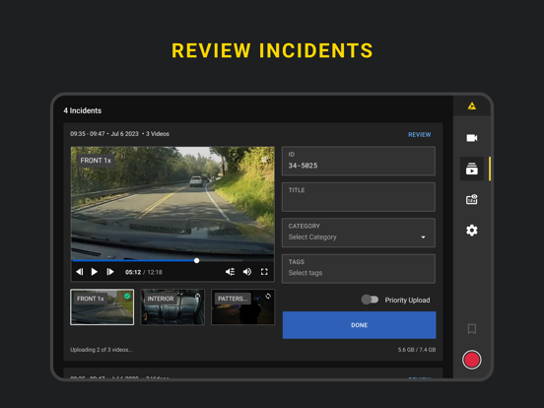Click the bookmark icon in sidebar
Viewport: 544px width, 408px height.
[x=471, y=328]
